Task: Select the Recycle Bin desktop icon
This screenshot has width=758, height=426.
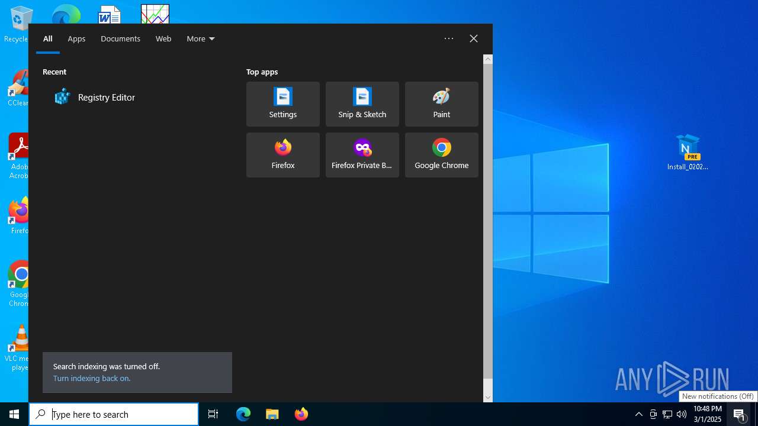Action: pos(18,24)
